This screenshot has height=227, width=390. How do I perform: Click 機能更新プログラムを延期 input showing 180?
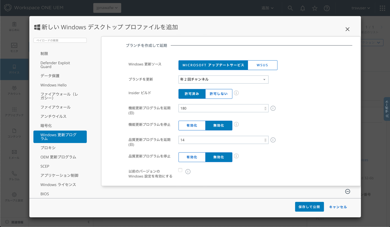click(x=223, y=108)
